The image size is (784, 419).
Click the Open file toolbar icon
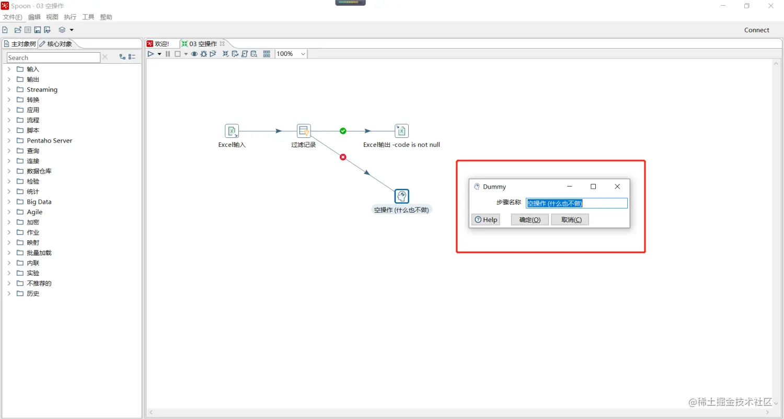pyautogui.click(x=18, y=30)
